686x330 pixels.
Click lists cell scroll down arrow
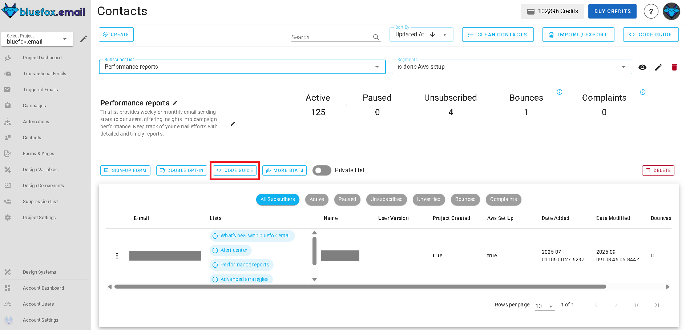pos(315,279)
